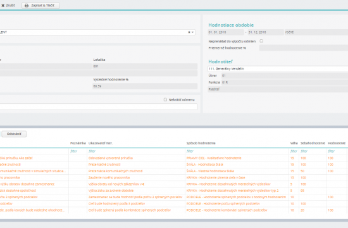Sort by the Hodnotenie column header
Screen dimensions: 348x228
coord(337,143)
